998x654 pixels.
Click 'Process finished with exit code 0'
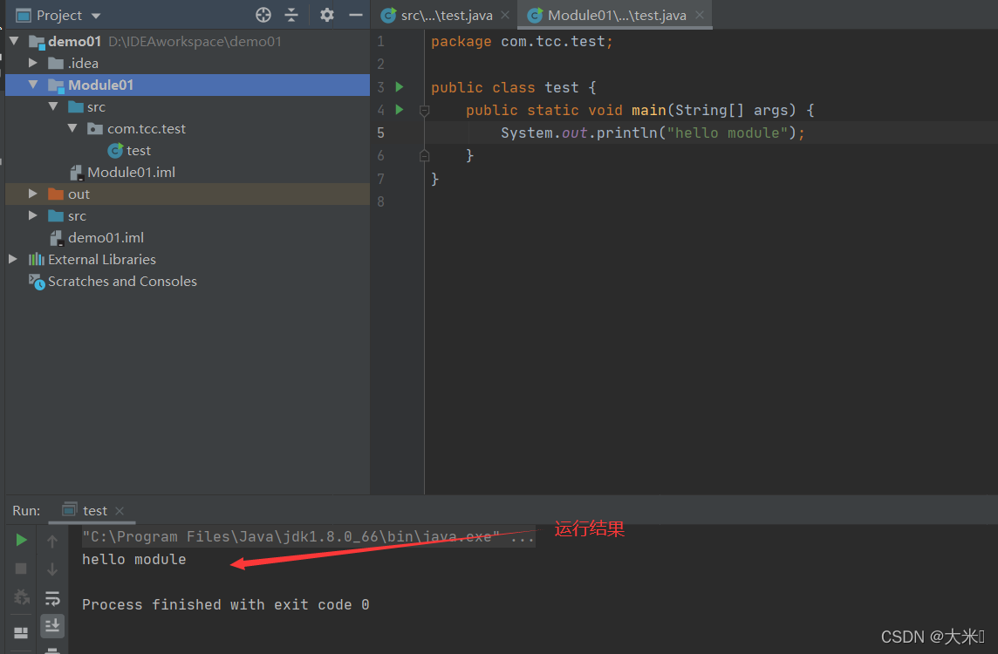(225, 604)
